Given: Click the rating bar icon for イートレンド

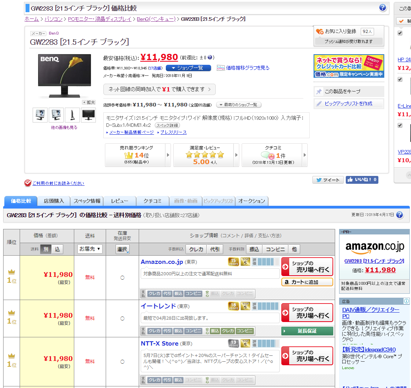Looking at the screenshot, I should 266,306.
